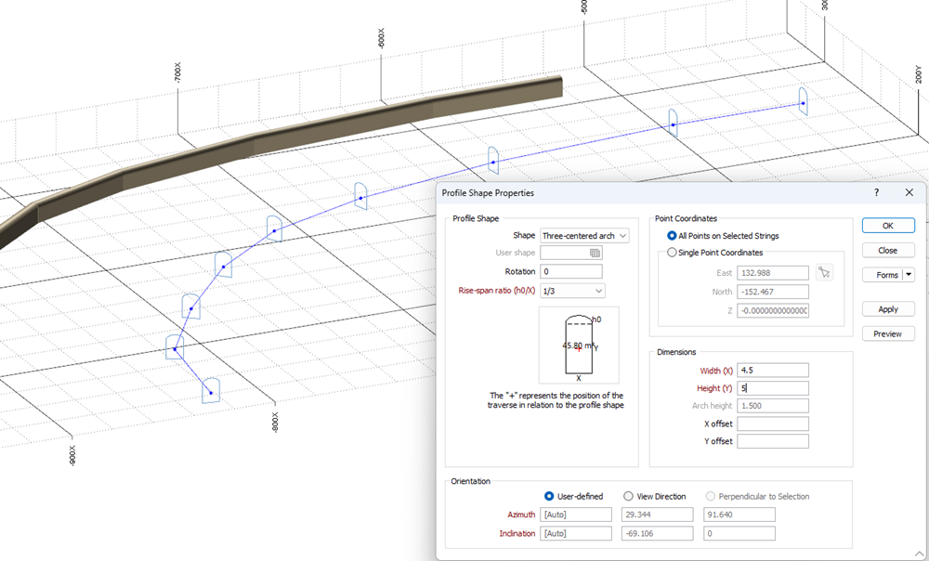This screenshot has width=929, height=561.
Task: Select User-defined orientation option
Action: click(x=550, y=496)
